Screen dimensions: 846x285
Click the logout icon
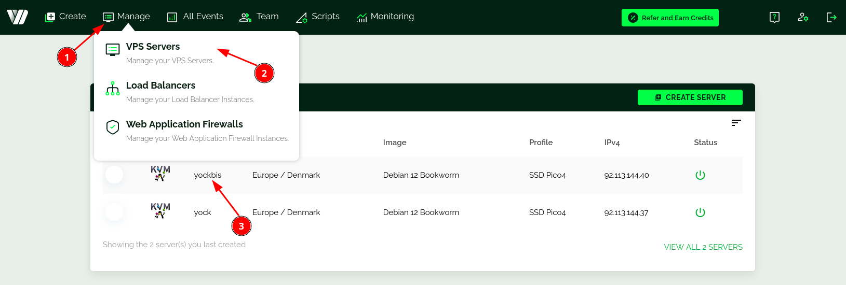tap(831, 17)
